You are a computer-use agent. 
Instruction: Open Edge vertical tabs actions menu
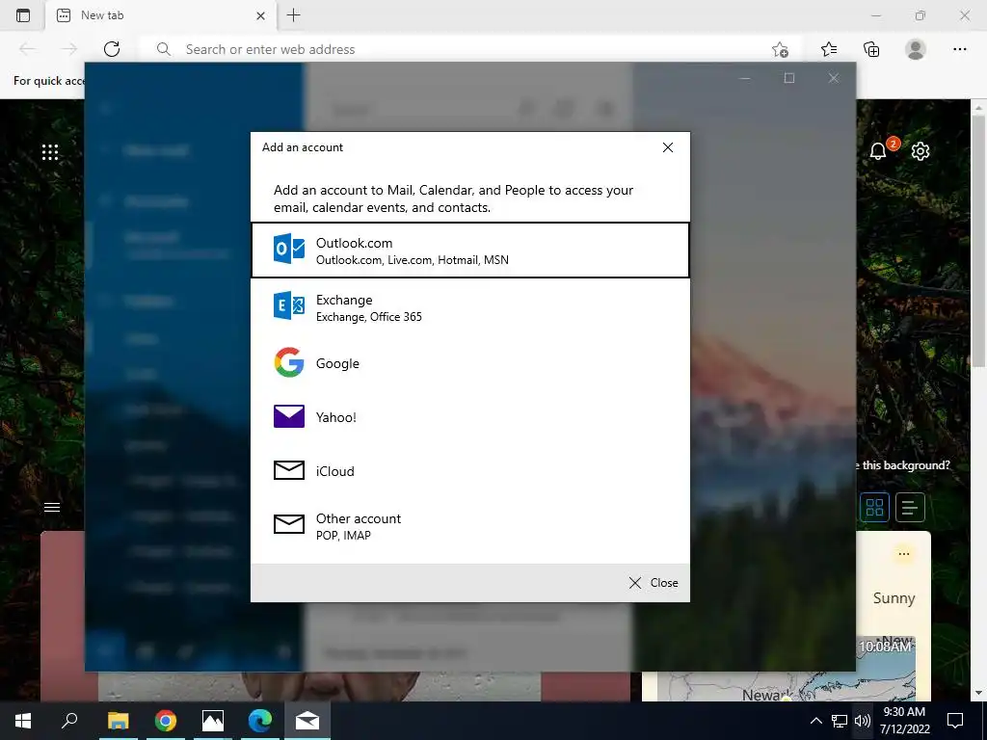click(x=23, y=15)
